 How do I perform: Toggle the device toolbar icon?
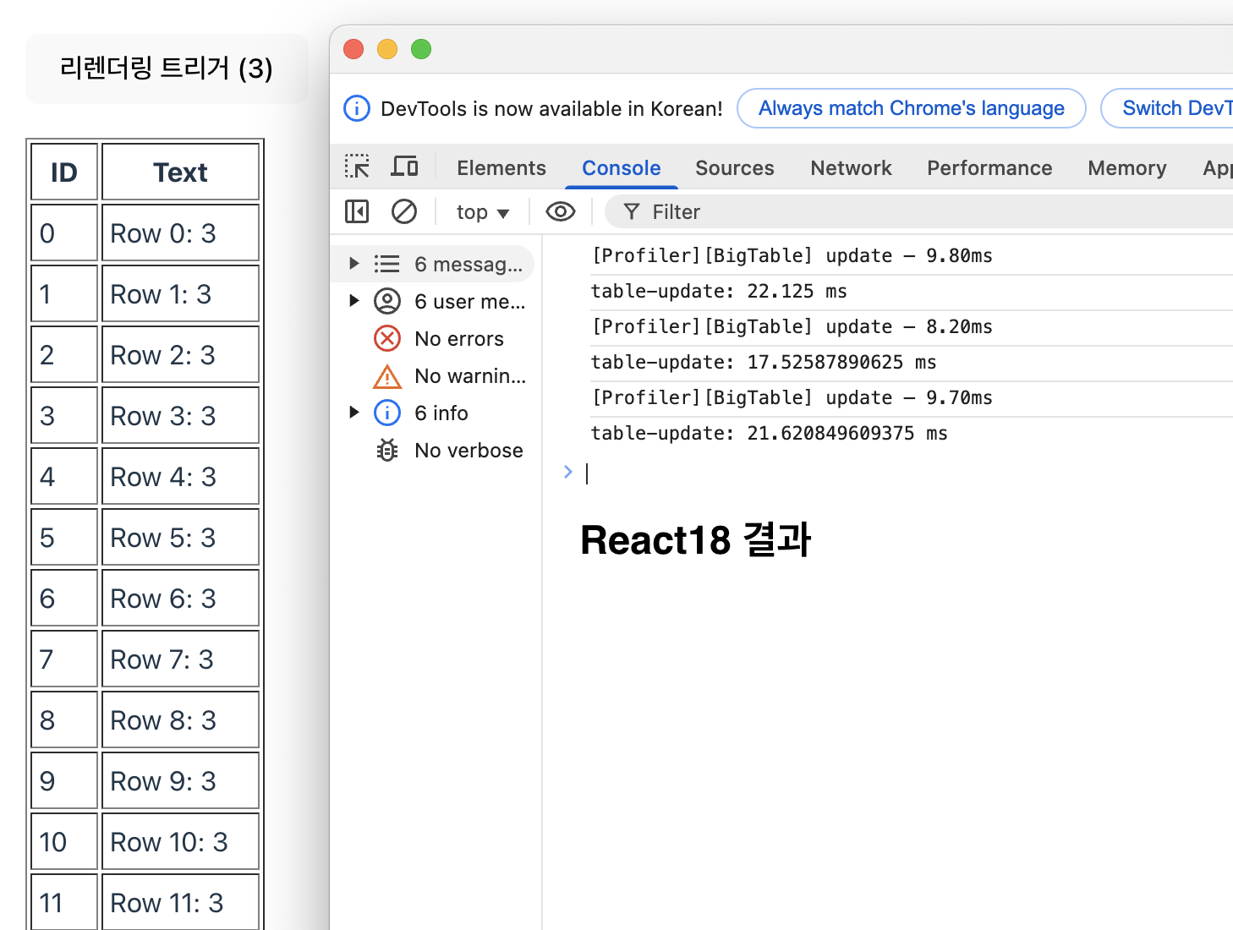coord(404,167)
